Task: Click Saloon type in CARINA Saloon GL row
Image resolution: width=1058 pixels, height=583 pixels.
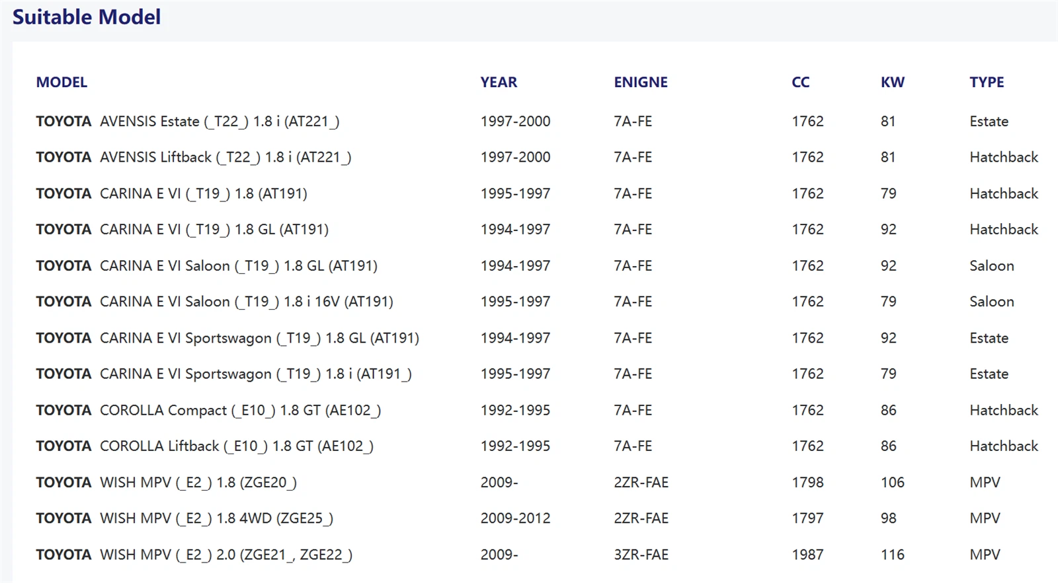Action: [x=992, y=265]
